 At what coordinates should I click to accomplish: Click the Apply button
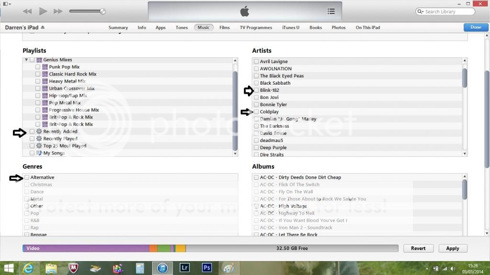click(x=453, y=248)
